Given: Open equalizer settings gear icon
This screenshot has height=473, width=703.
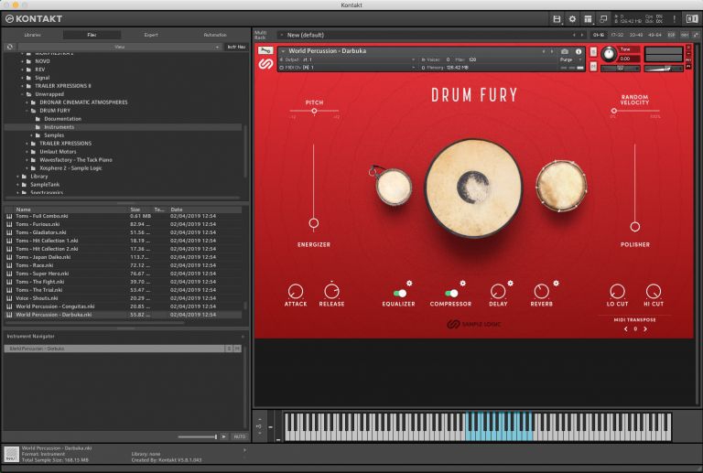Looking at the screenshot, I should tap(409, 283).
